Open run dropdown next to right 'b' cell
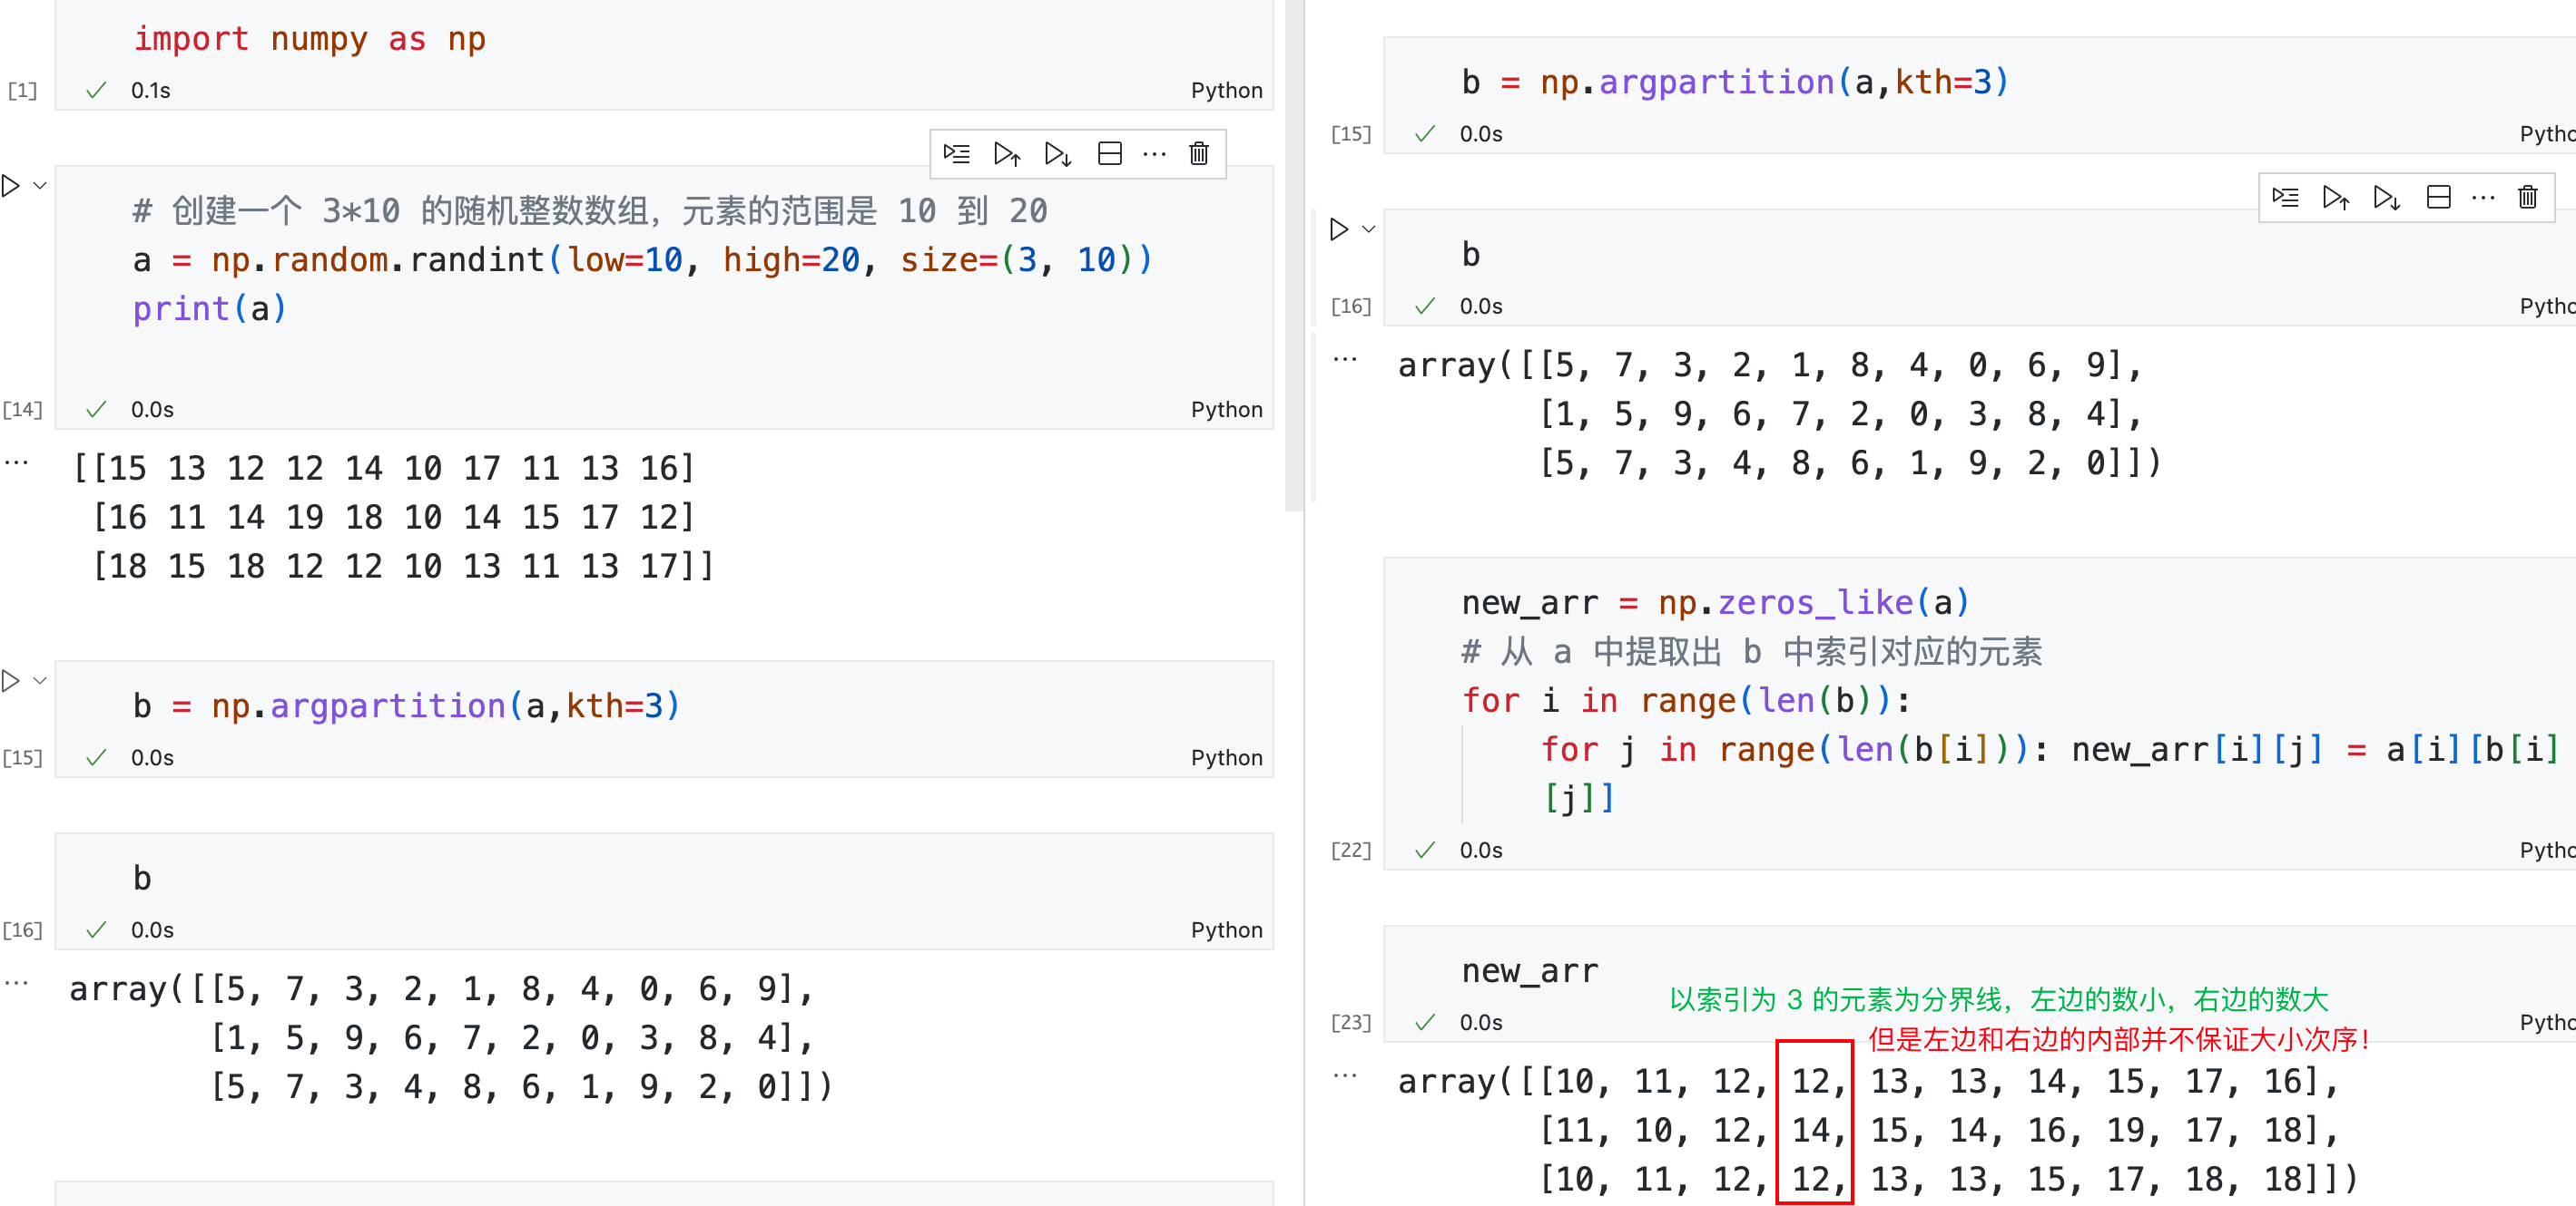This screenshot has width=2576, height=1206. click(x=1369, y=229)
